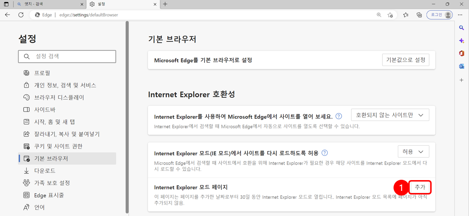This screenshot has width=469, height=216.
Task: Close the 설정 tab
Action: 155,4
